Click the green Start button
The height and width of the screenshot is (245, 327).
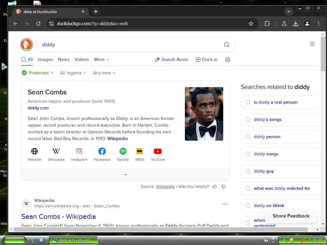15,241
